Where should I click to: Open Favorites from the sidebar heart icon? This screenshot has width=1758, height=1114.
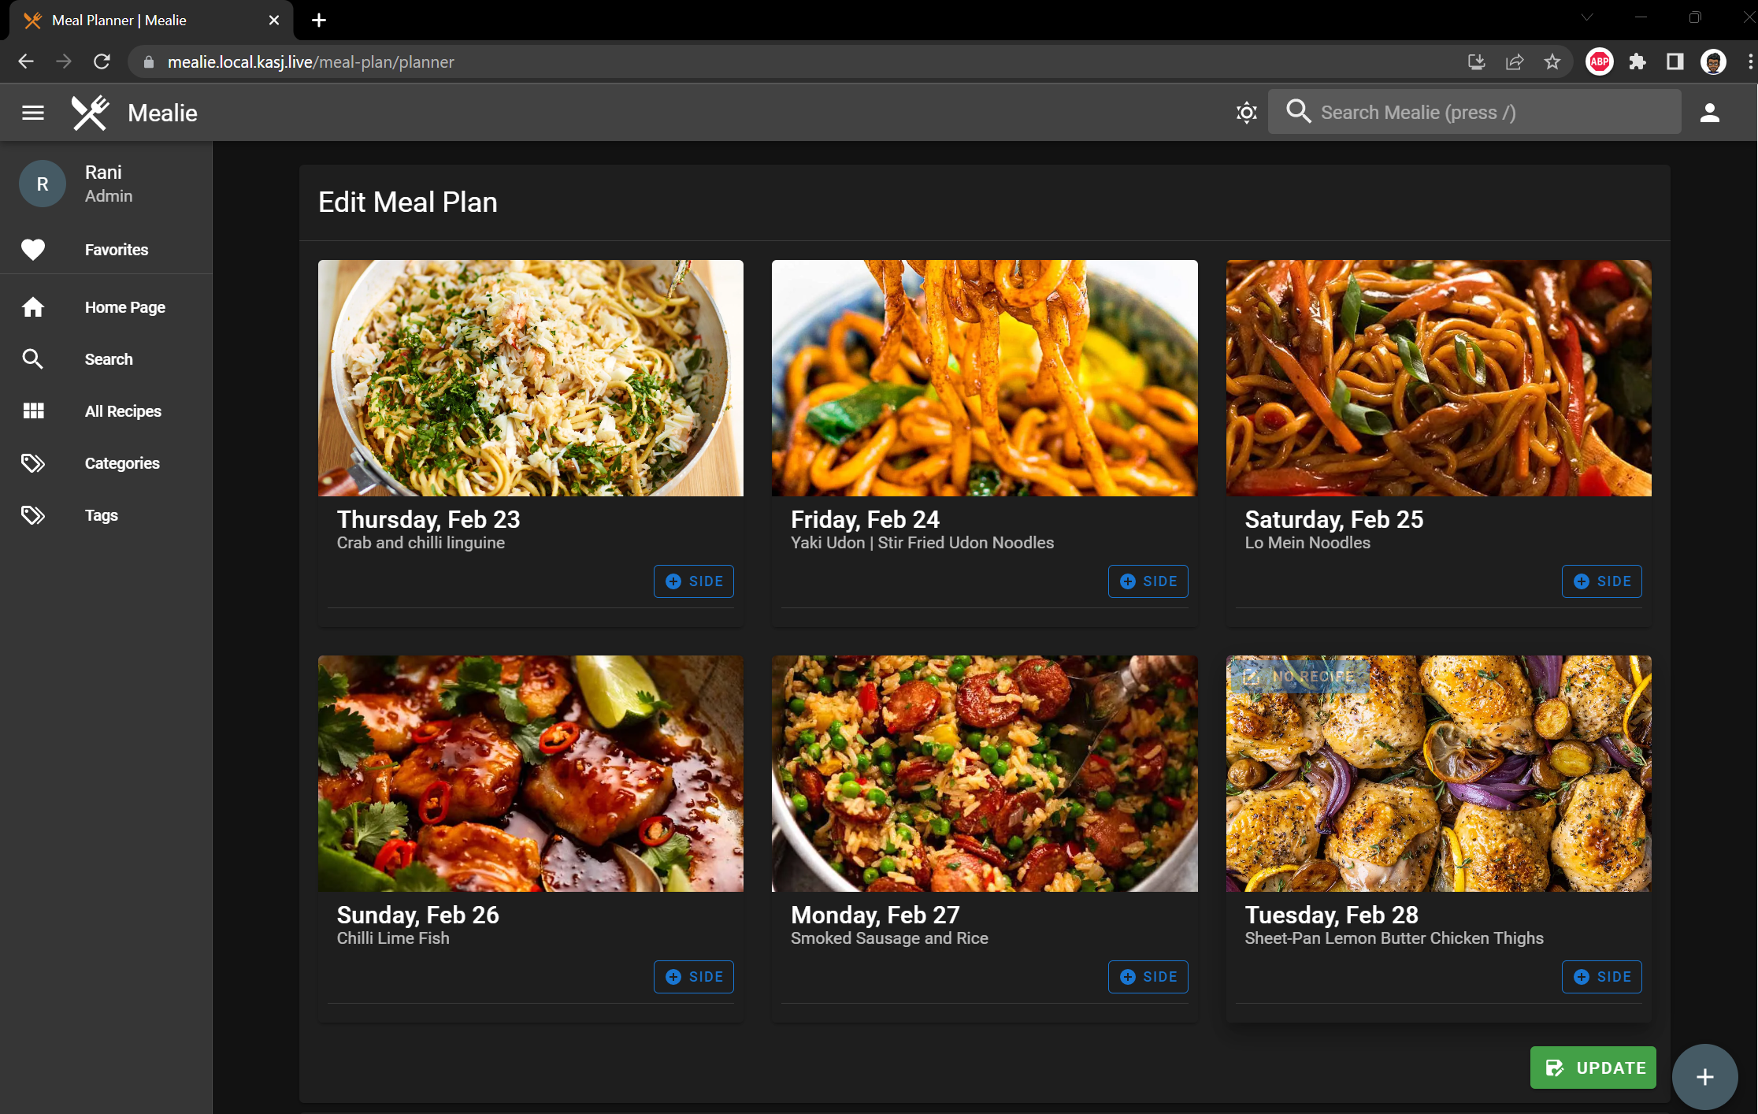(x=33, y=250)
